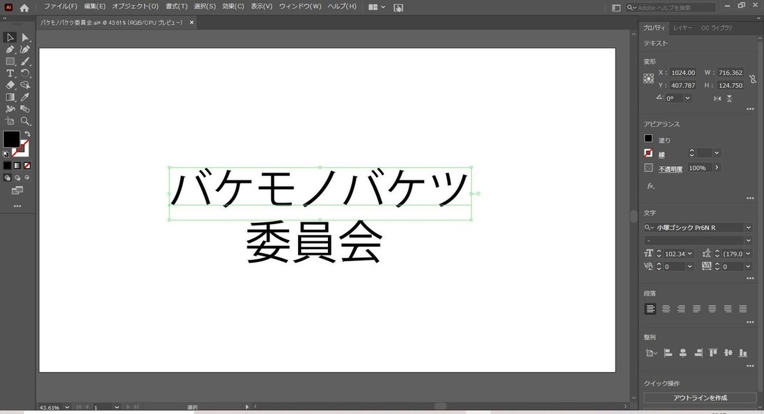Click the flip horizontal icon
The height and width of the screenshot is (414, 764).
(718, 99)
